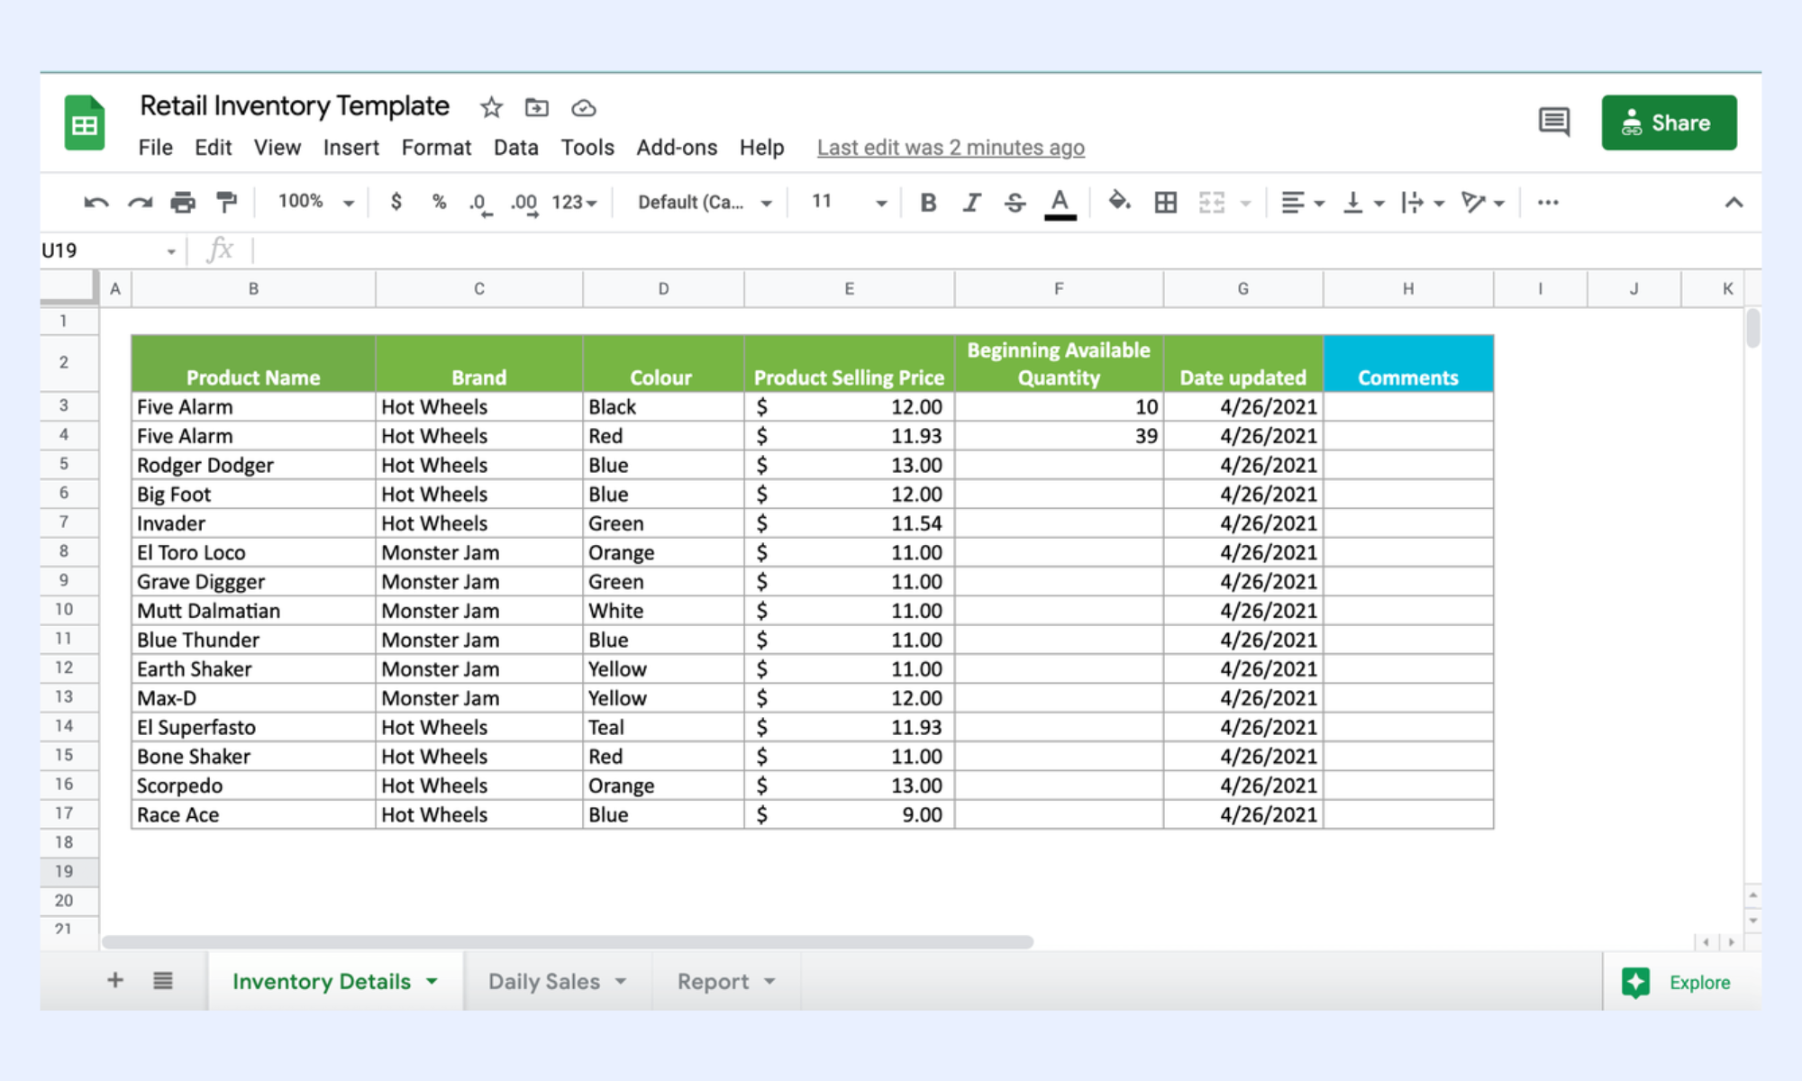Open the File menu
1802x1081 pixels.
coord(156,148)
